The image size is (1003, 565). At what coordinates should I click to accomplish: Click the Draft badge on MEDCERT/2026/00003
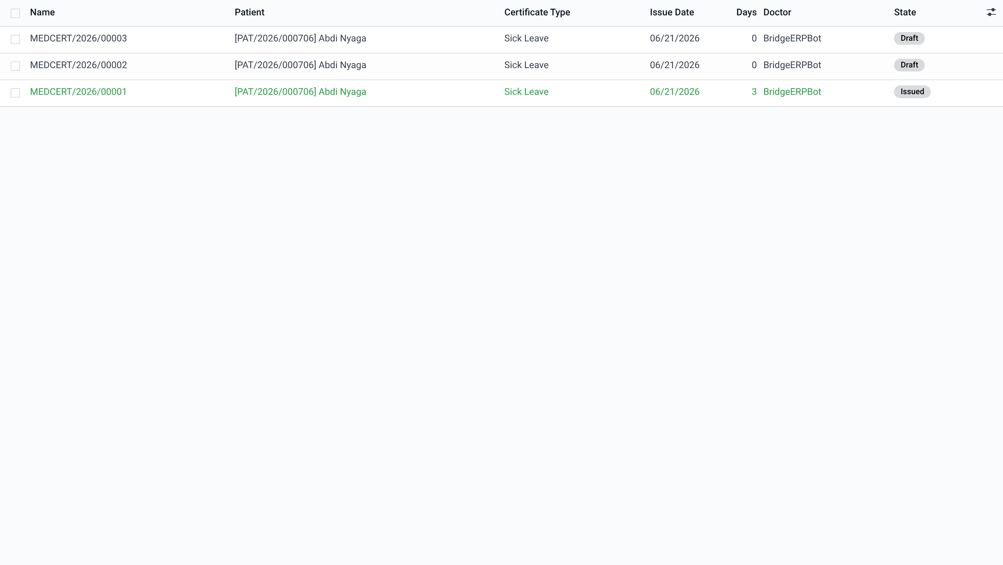tap(909, 38)
